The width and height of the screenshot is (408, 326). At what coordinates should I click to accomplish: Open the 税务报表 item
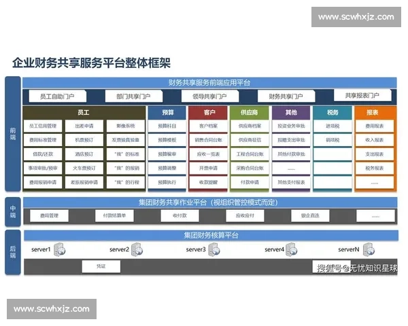[x=375, y=168]
